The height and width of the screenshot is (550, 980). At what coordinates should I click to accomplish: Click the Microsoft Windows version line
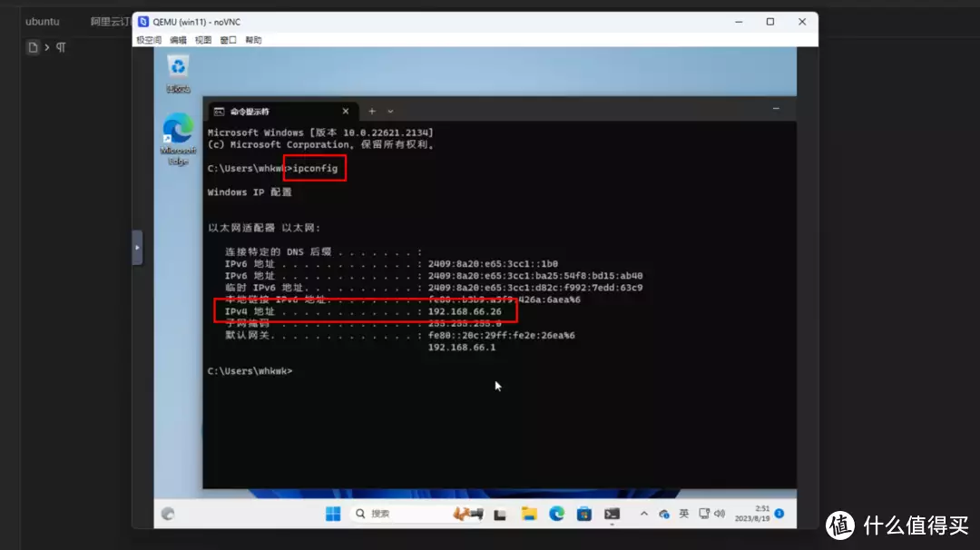[320, 133]
